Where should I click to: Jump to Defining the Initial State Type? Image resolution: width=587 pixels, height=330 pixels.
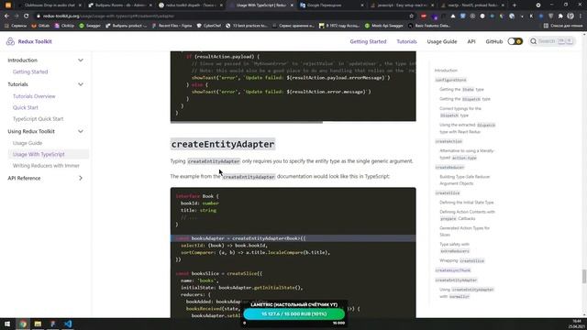pyautogui.click(x=467, y=203)
